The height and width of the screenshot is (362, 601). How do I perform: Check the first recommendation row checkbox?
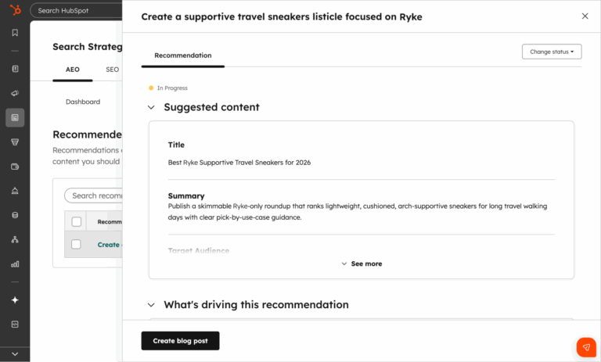(77, 244)
